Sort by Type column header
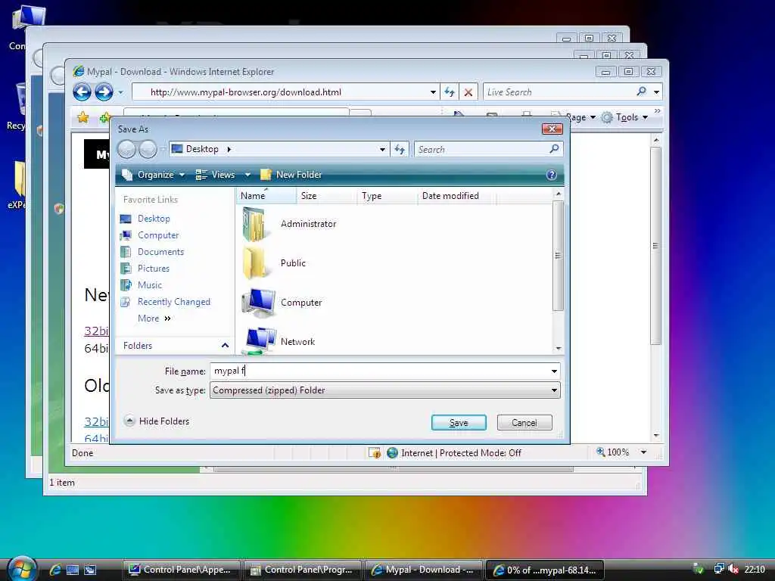Screen dimensions: 775x581 click(387, 196)
